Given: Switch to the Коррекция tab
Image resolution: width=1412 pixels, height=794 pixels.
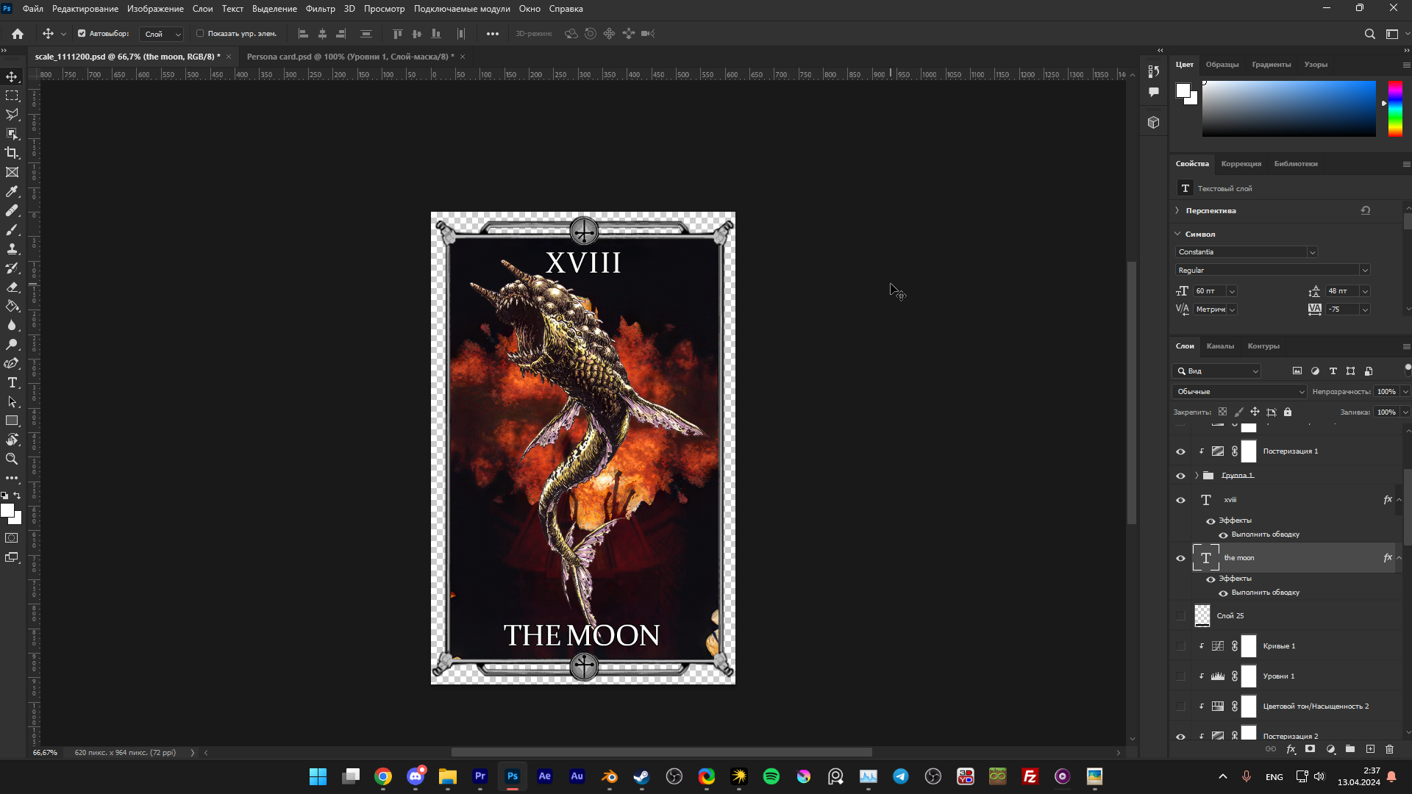Looking at the screenshot, I should (1241, 164).
